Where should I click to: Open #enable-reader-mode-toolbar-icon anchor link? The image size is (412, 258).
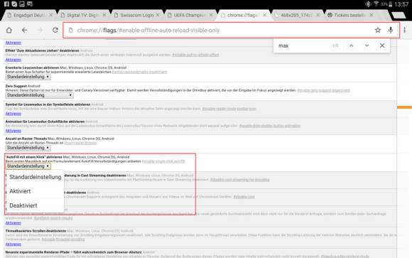pyautogui.click(x=229, y=109)
